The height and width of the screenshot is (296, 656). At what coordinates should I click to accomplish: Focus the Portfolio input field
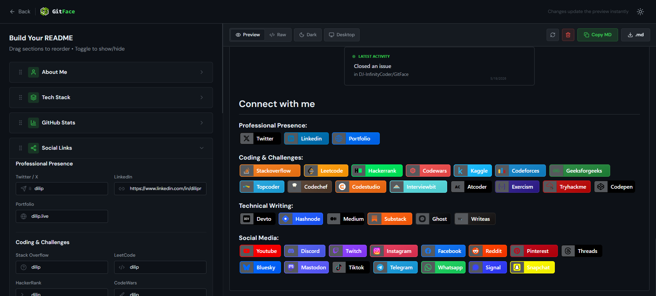[x=62, y=216]
